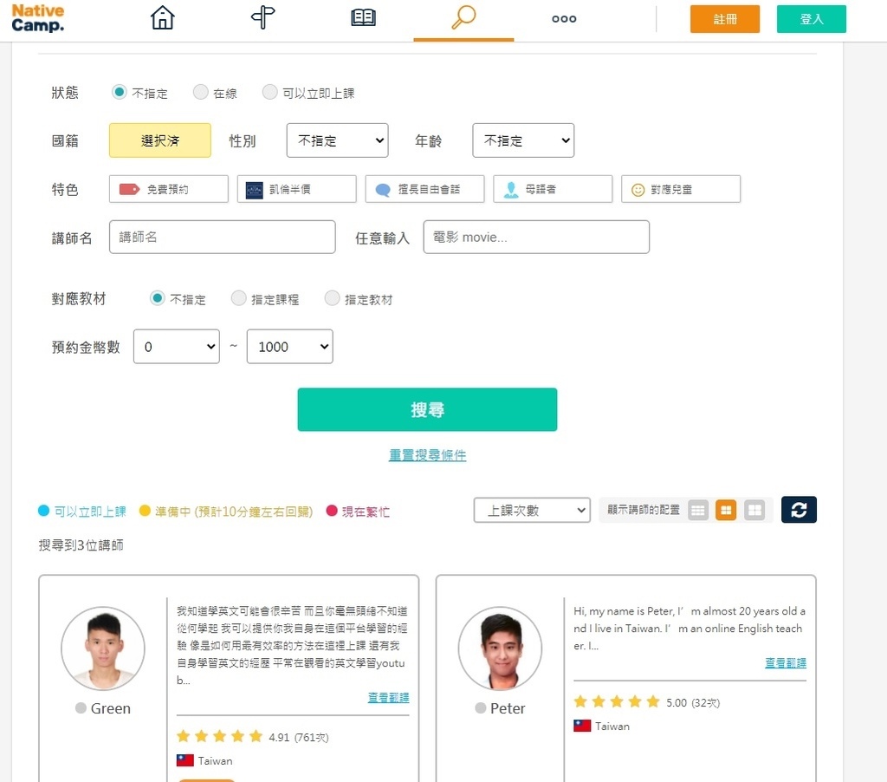Click blue 可以立即上課 legend label
887x782 pixels.
(x=90, y=512)
